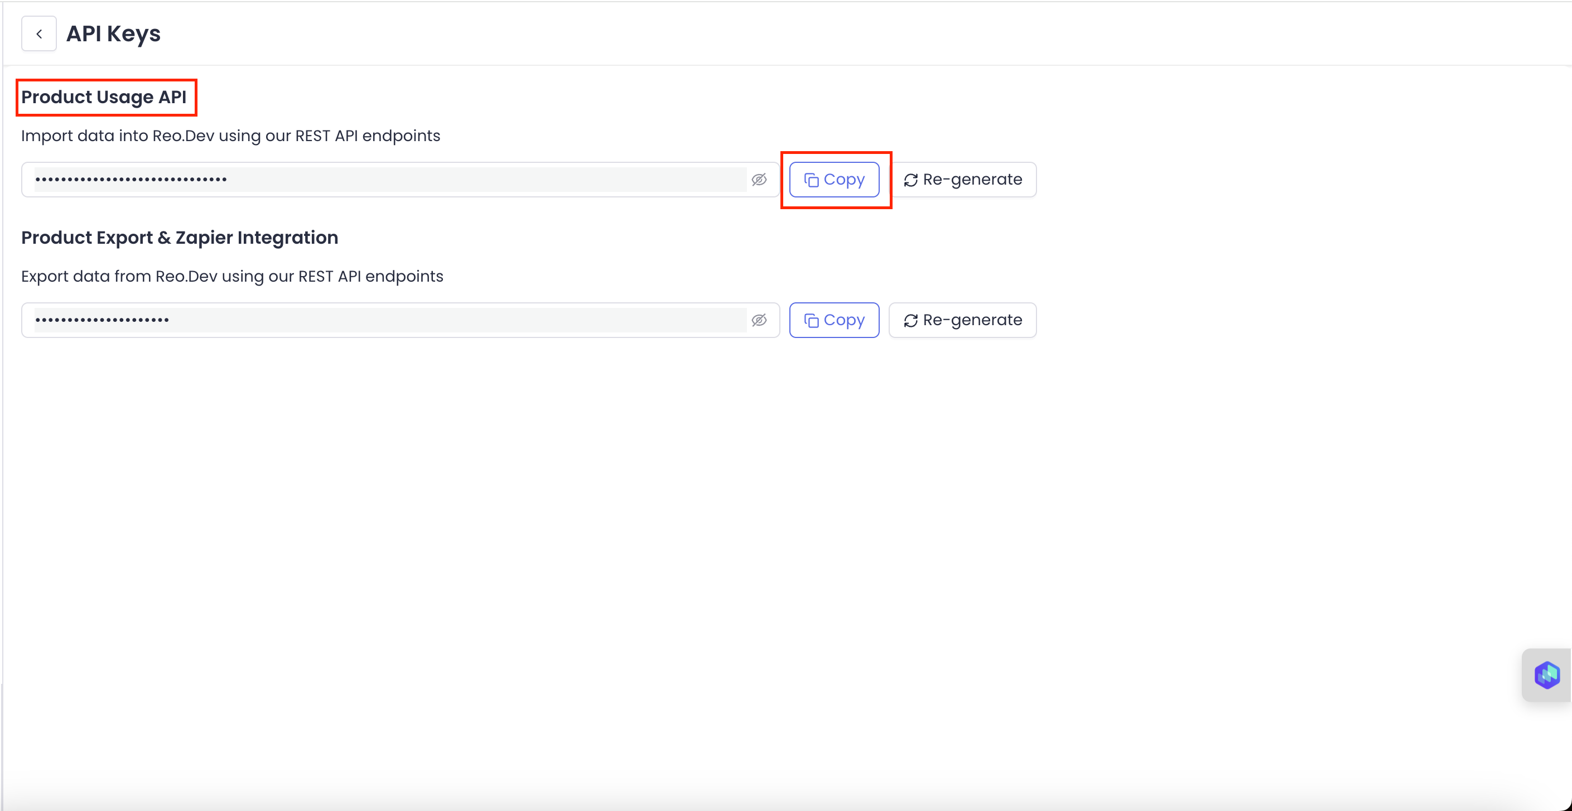
Task: Click the Import data into Reo.Dev description
Action: [230, 136]
